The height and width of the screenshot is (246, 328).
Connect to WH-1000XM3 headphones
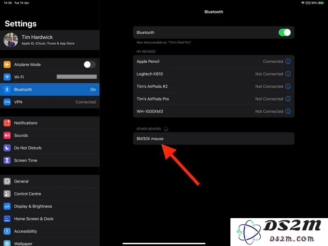(214, 111)
